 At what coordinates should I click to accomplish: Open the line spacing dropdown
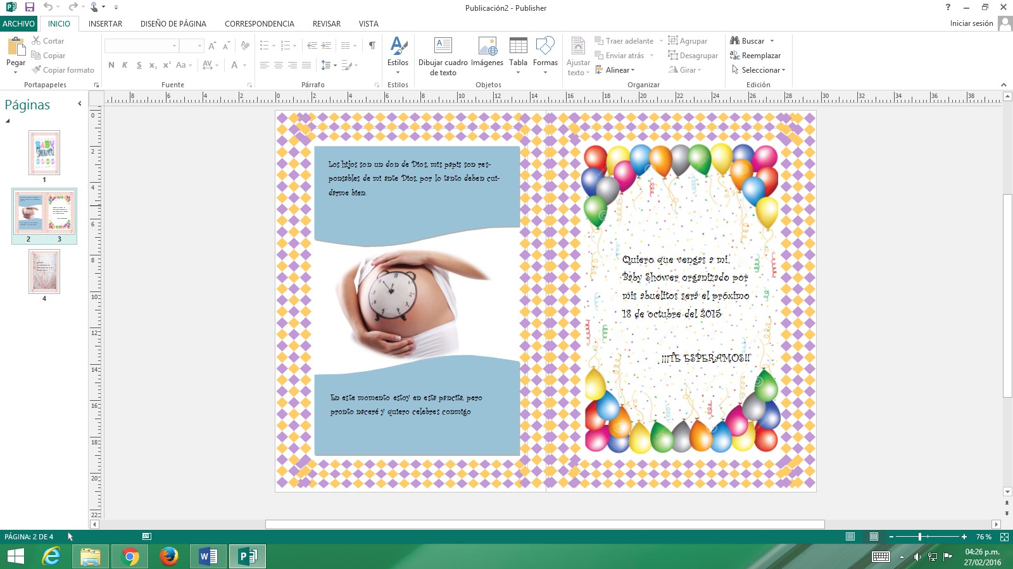point(334,64)
